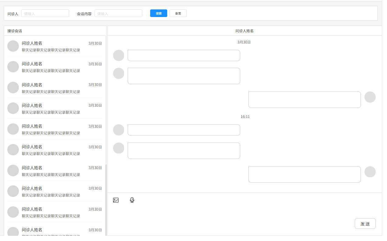Click the 发送 send button
The image size is (387, 241).
click(x=365, y=224)
